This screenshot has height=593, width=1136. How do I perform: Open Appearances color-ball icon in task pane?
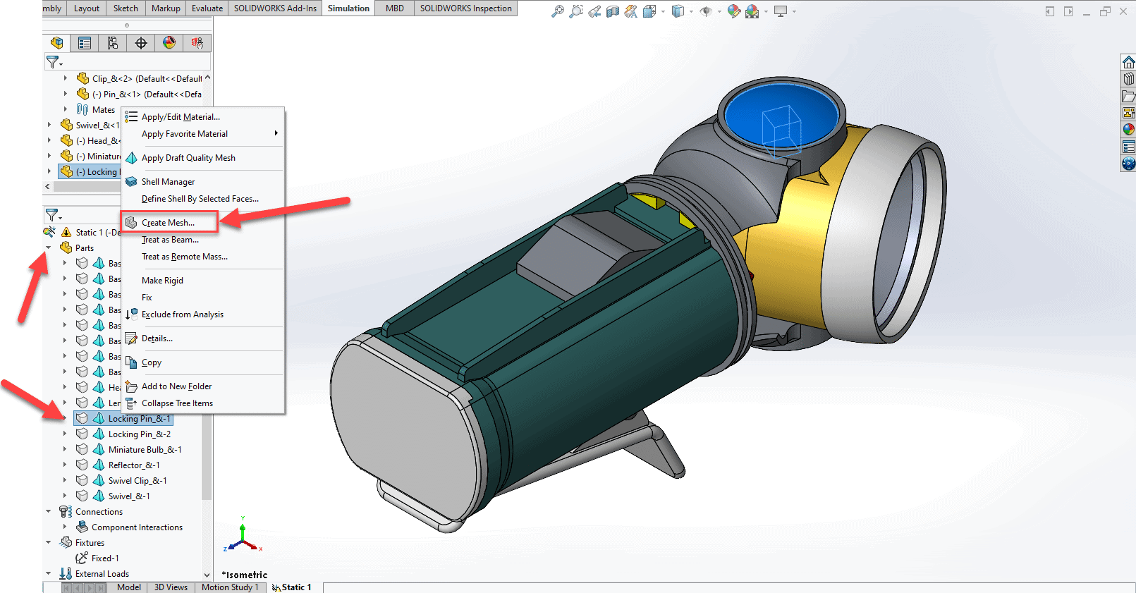[1129, 130]
